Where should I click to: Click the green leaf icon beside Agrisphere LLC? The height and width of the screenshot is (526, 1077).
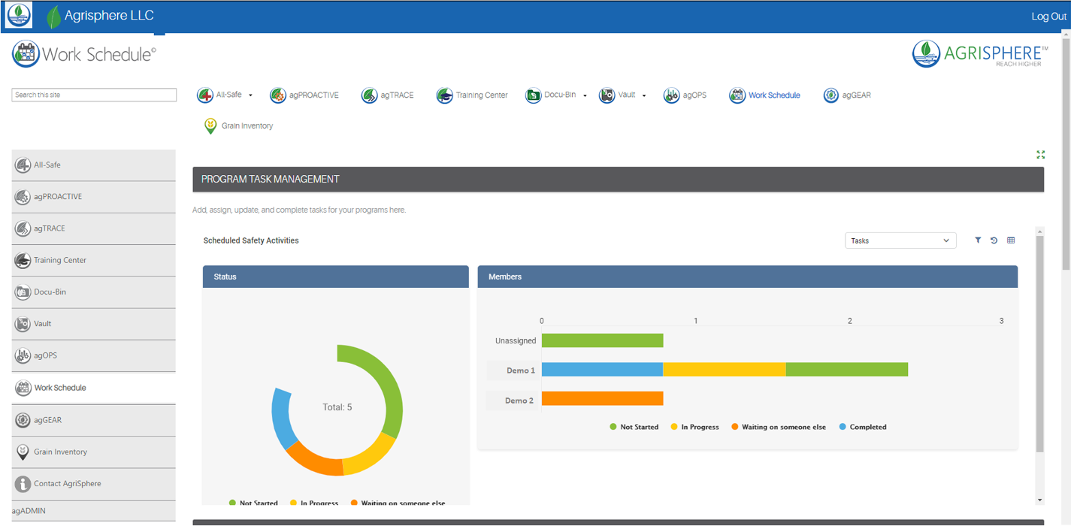[x=53, y=17]
